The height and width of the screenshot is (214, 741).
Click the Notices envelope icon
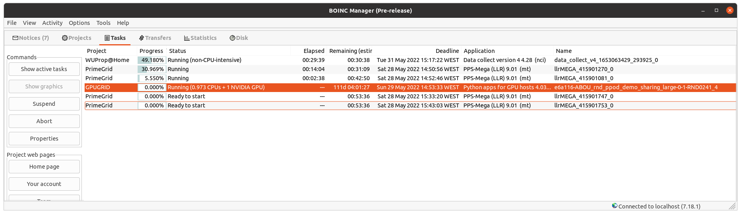(x=15, y=38)
